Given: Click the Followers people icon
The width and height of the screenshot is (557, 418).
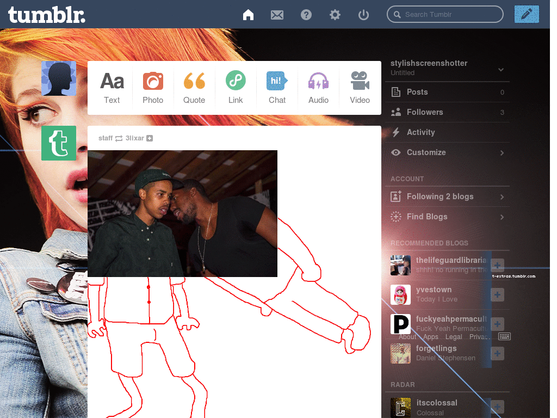Looking at the screenshot, I should point(396,112).
